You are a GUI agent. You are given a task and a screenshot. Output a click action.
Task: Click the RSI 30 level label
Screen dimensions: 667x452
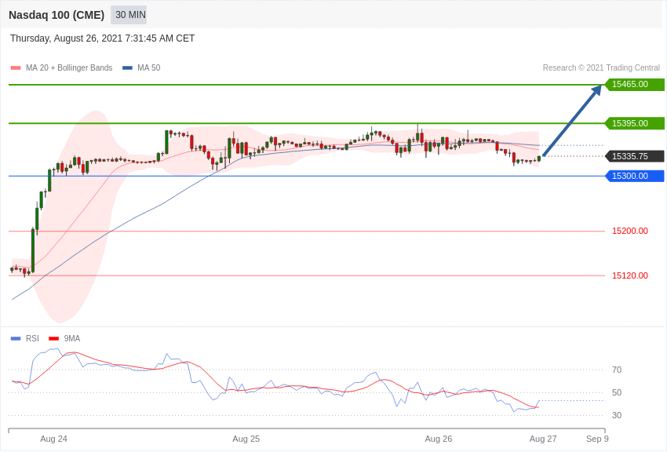coord(617,415)
